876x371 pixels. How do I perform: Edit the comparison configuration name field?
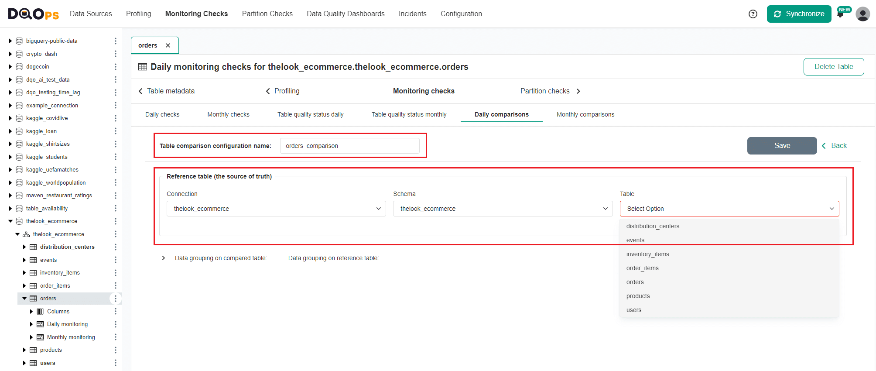350,146
